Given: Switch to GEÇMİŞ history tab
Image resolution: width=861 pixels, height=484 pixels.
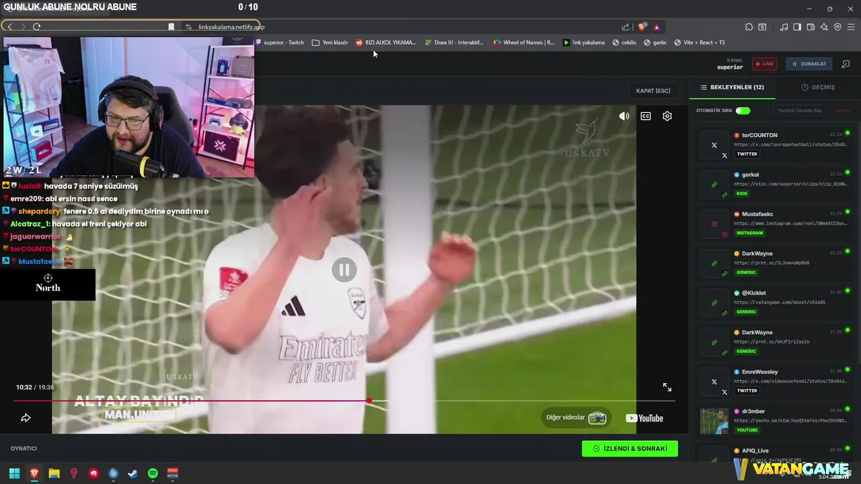Looking at the screenshot, I should [818, 87].
